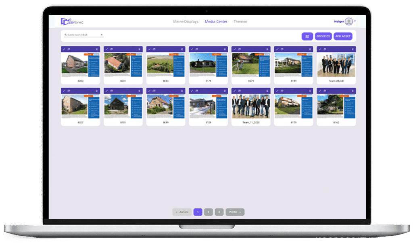Edit asset 8203 with pencil icon

pyautogui.click(x=64, y=49)
